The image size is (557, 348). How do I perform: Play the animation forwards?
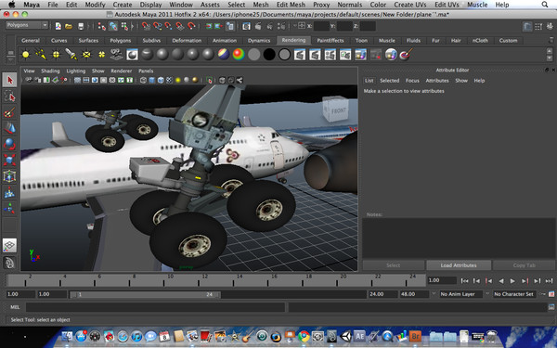512,281
